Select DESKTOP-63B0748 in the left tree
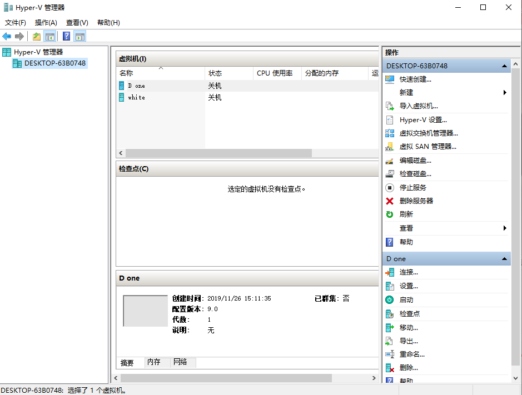 pyautogui.click(x=55, y=63)
